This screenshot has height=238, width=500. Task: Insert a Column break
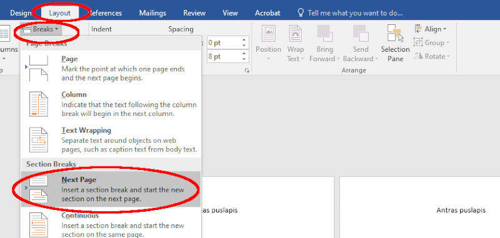pyautogui.click(x=111, y=104)
